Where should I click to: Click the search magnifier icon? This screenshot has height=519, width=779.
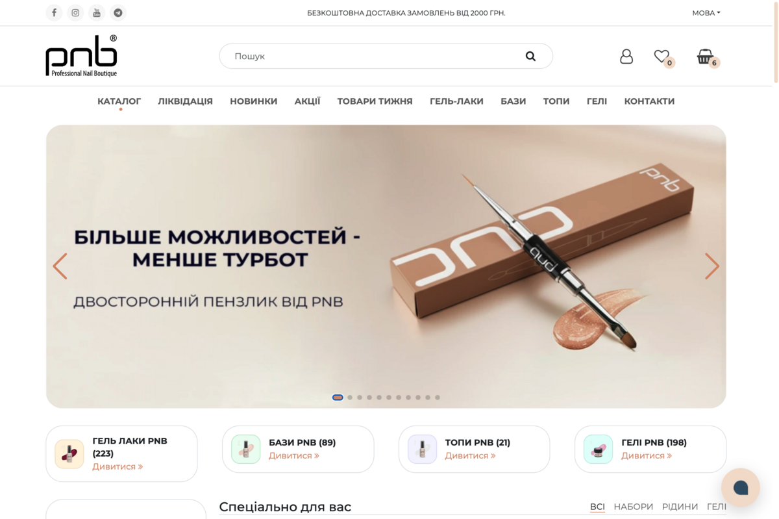click(x=530, y=57)
